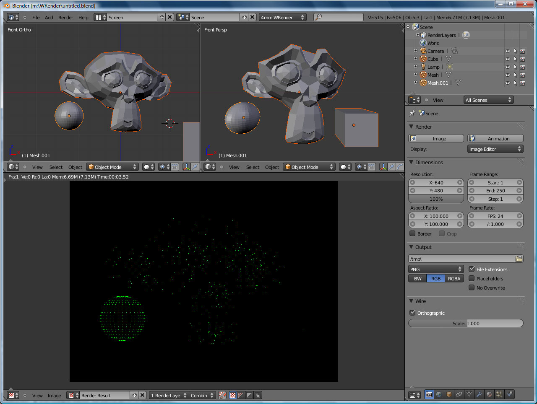Toggle Cube selectability arrow icon

pyautogui.click(x=515, y=59)
